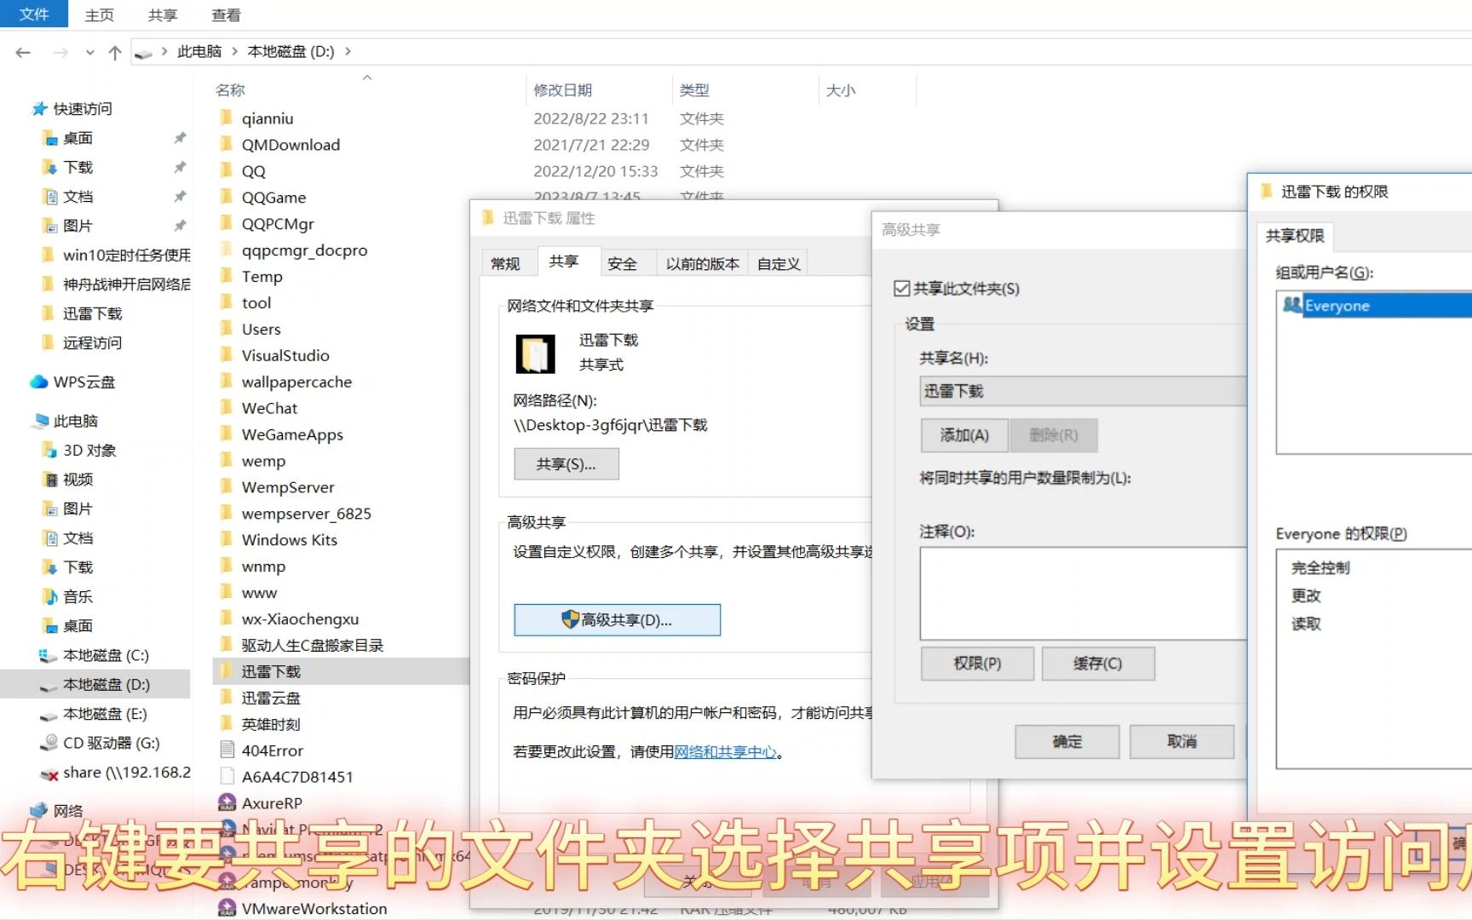The image size is (1472, 920).
Task: Click 添加(A) button in advanced sharing
Action: (964, 435)
